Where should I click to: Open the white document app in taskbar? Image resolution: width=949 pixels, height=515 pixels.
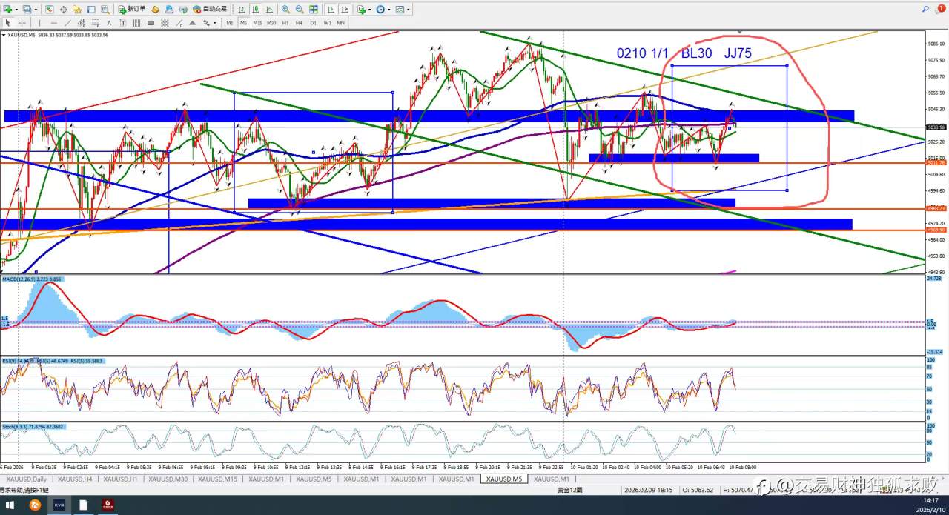coord(84,505)
